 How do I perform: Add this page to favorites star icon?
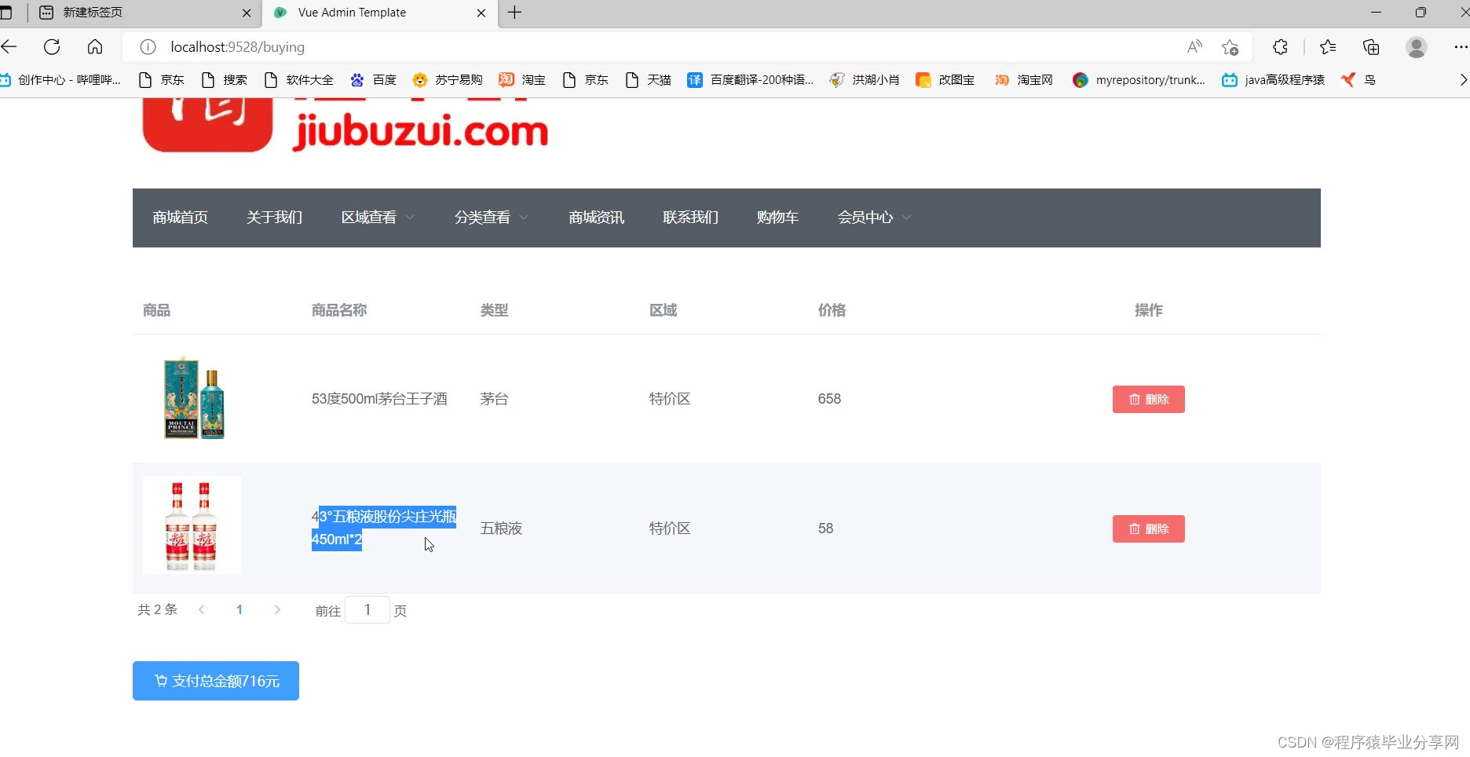[1230, 47]
